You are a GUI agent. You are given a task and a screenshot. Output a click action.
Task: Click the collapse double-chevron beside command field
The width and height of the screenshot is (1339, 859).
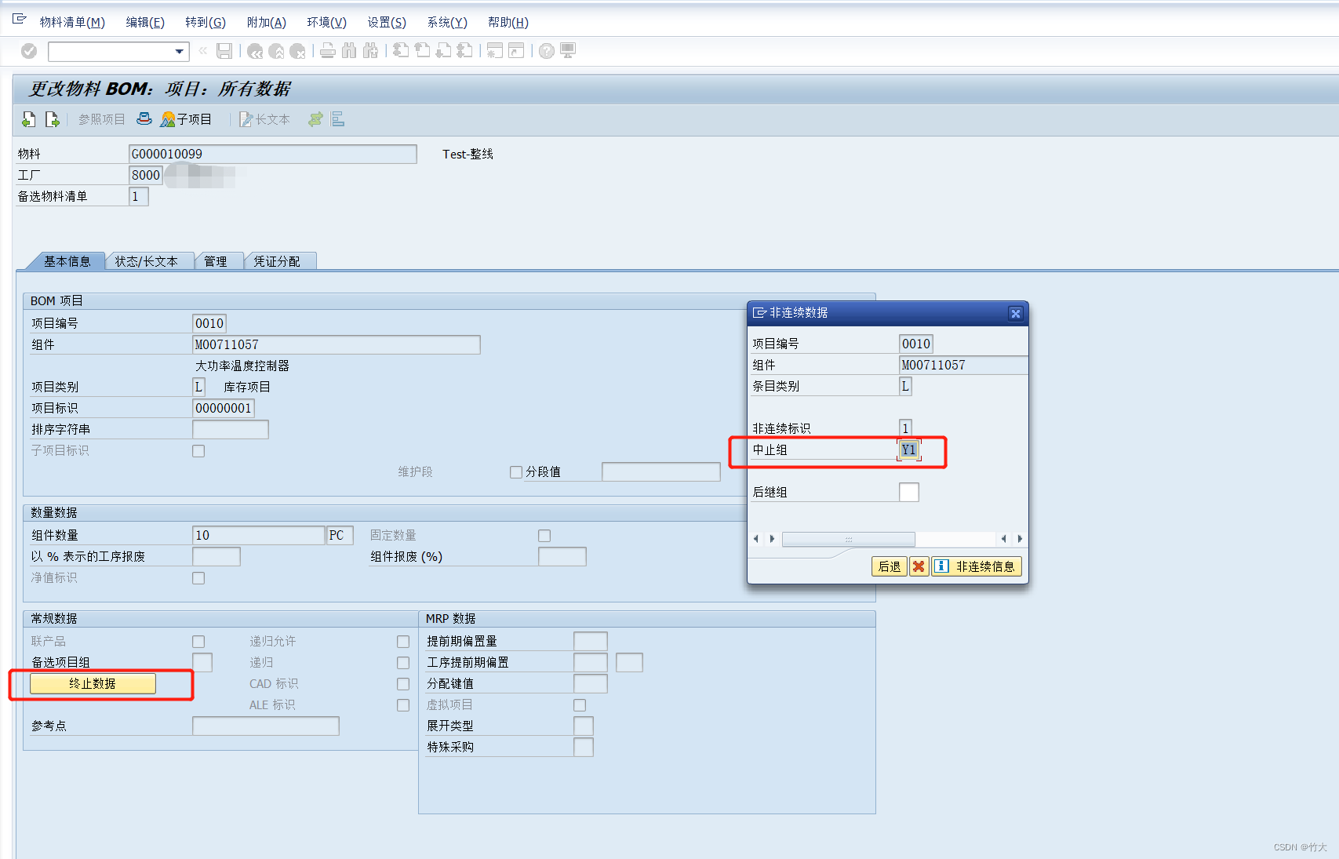click(203, 51)
